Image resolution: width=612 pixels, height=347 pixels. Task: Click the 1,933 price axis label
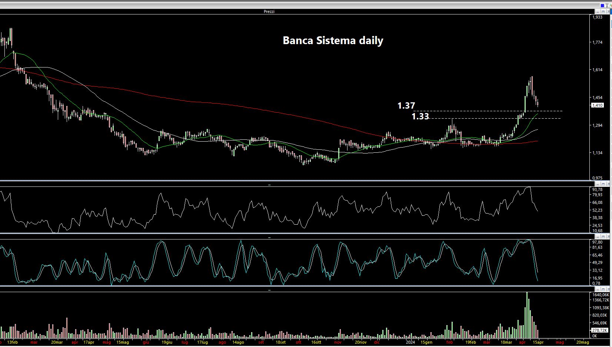click(x=597, y=17)
